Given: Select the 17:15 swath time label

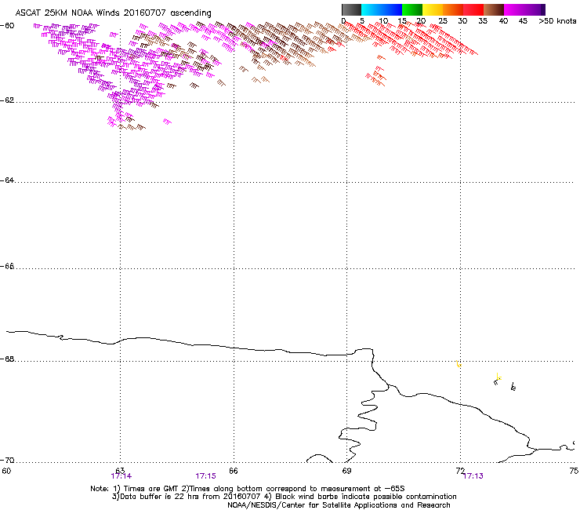Looking at the screenshot, I should 205,476.
